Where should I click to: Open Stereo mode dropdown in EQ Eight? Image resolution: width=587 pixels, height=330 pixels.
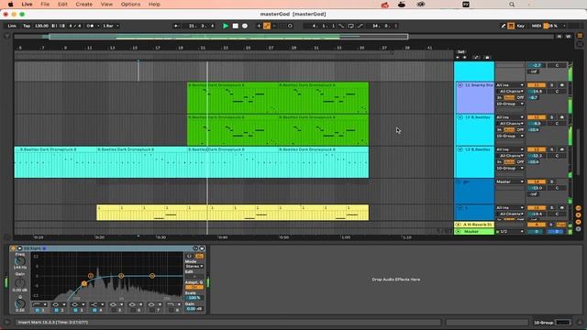194,267
